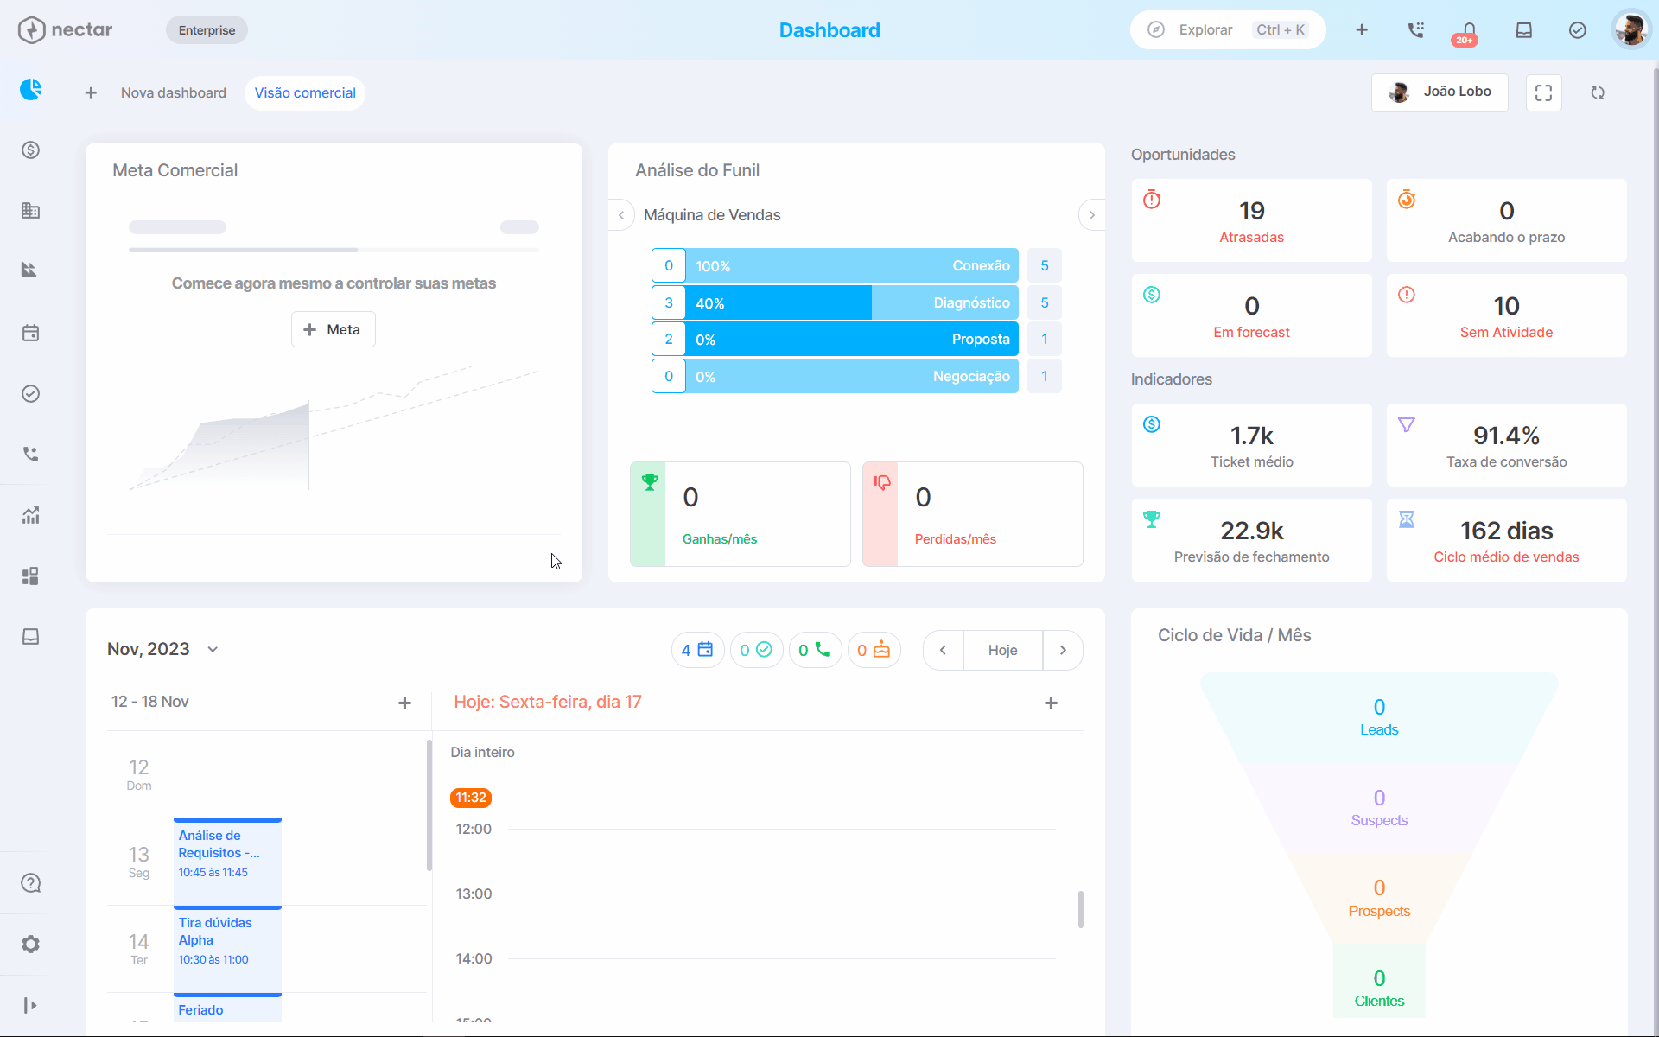
Task: Open the tasks checkmark sidebar icon
Action: tap(31, 393)
